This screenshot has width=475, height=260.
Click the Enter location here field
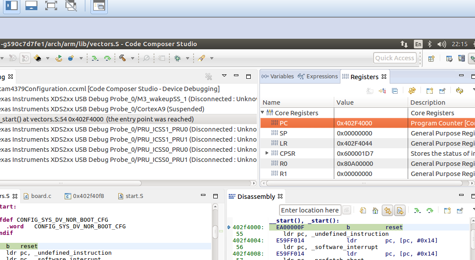[x=310, y=210]
